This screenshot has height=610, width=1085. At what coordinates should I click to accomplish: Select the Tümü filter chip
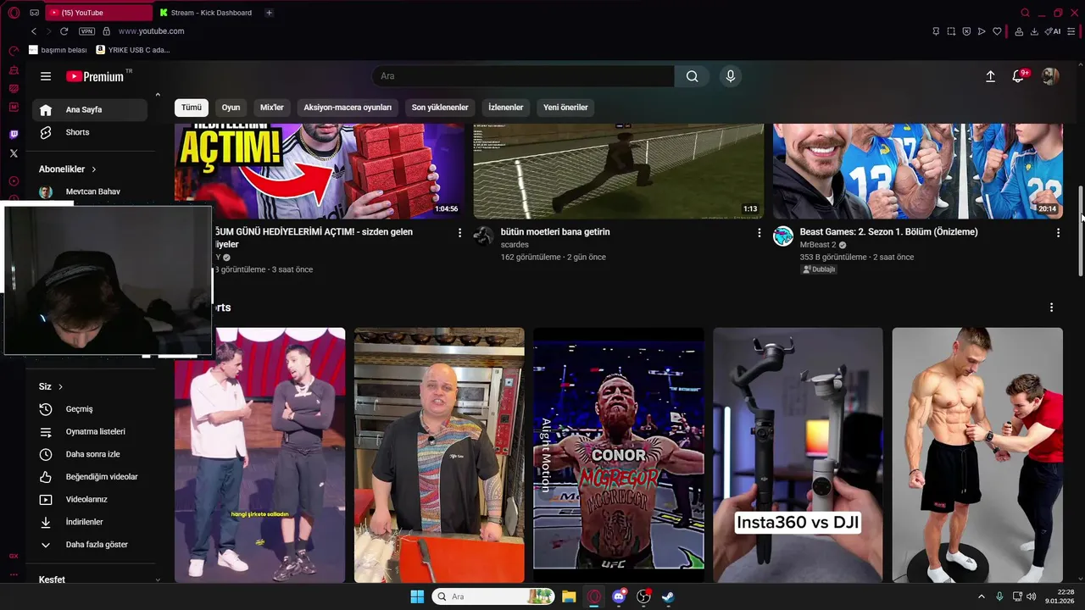coord(192,108)
